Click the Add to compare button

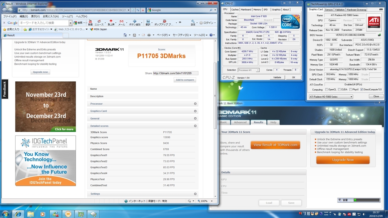[185, 80]
